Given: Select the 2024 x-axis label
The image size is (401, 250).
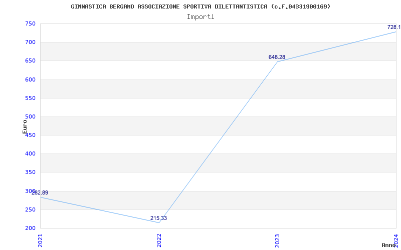Looking at the screenshot, I should (x=396, y=240).
